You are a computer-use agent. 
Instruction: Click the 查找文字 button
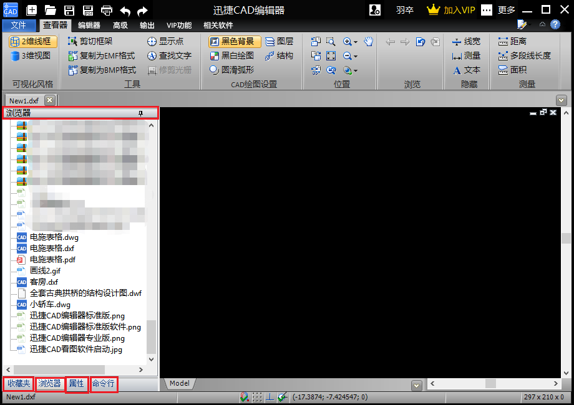click(170, 55)
